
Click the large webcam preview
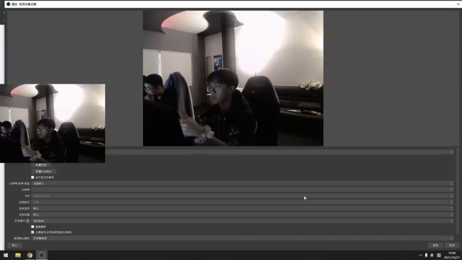[x=233, y=79]
